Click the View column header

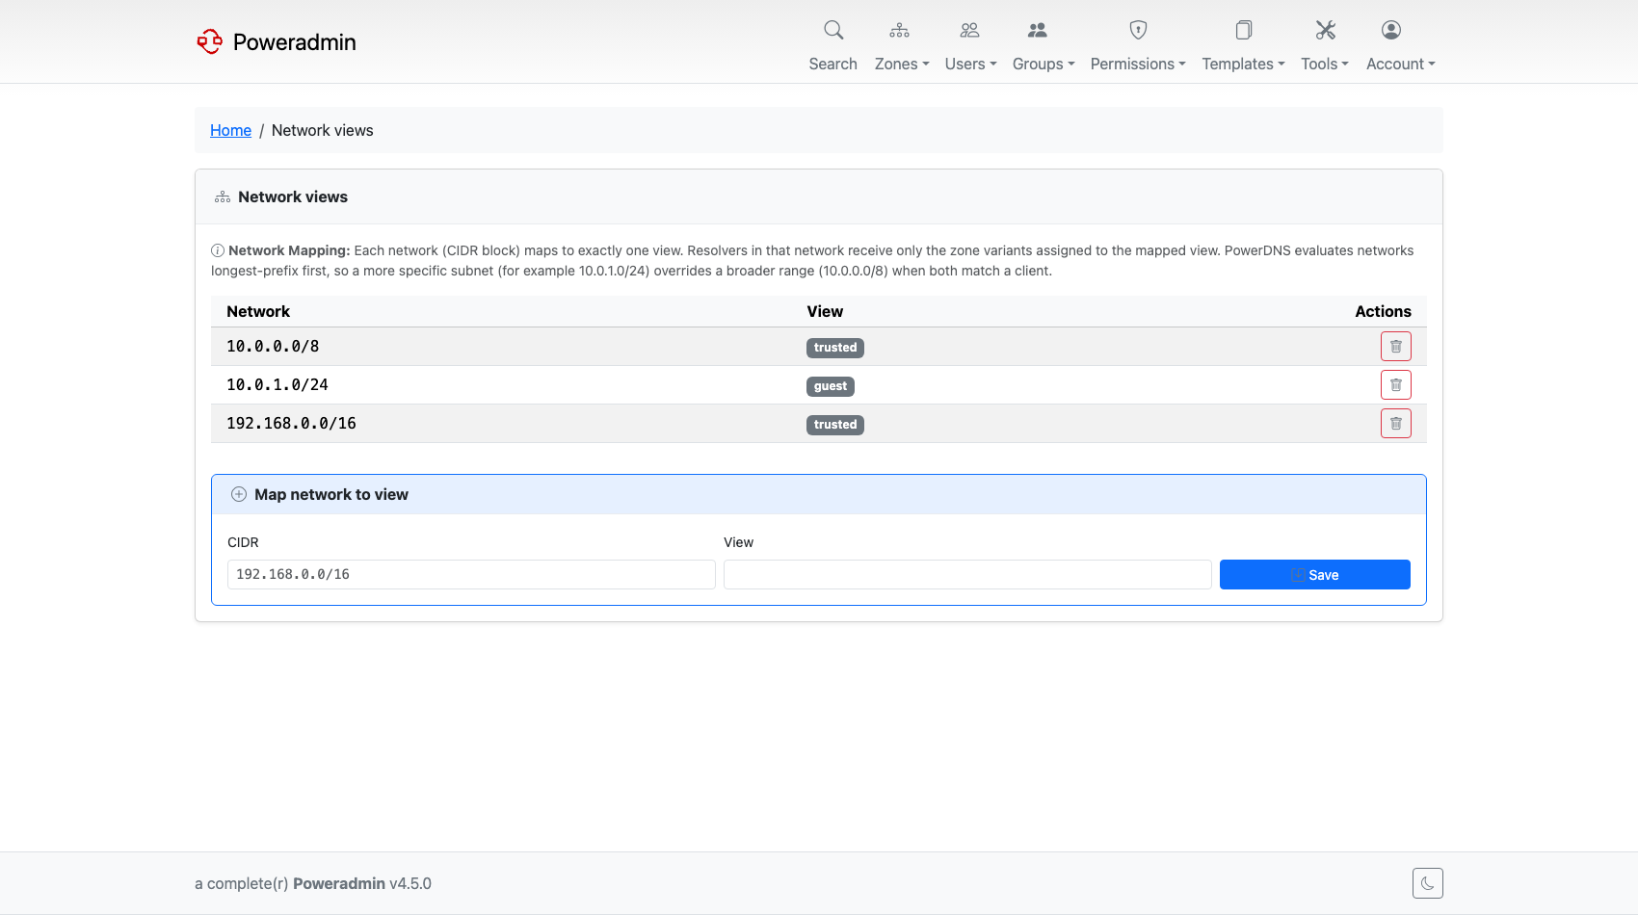825,311
